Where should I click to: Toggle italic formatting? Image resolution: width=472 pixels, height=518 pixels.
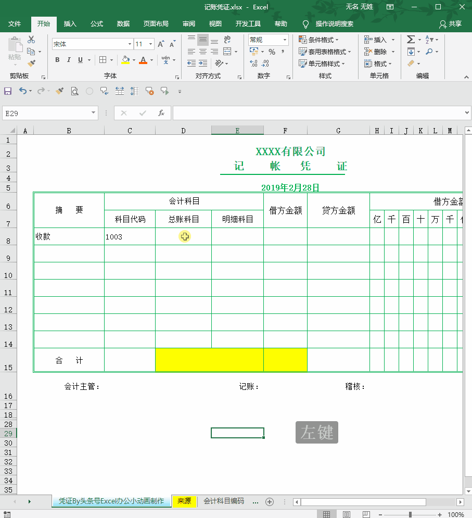tap(68, 60)
